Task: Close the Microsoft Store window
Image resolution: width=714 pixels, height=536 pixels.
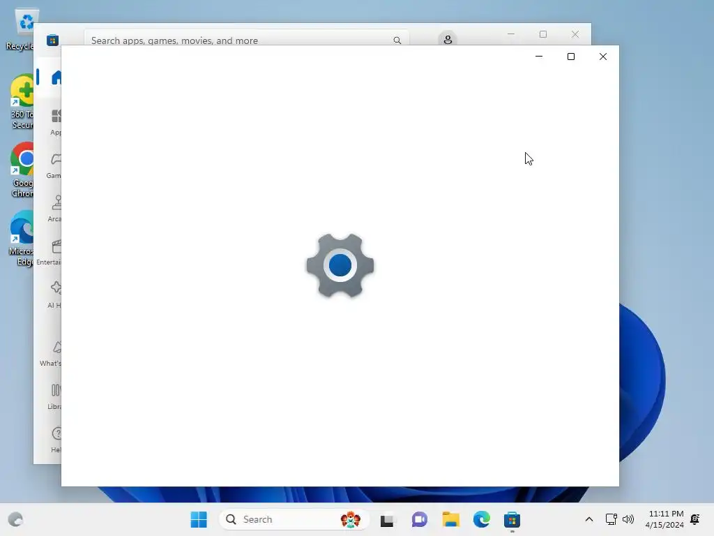Action: [575, 34]
